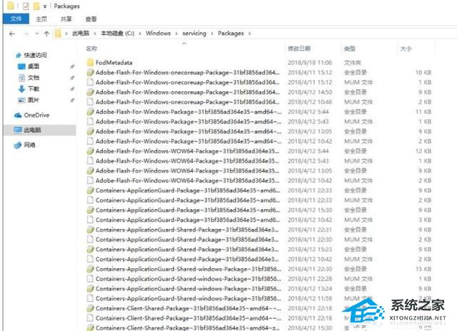Jump to 本地磁盘 (C:) in the breadcrumb
Viewport: 457px width, 331px height.
pyautogui.click(x=117, y=34)
